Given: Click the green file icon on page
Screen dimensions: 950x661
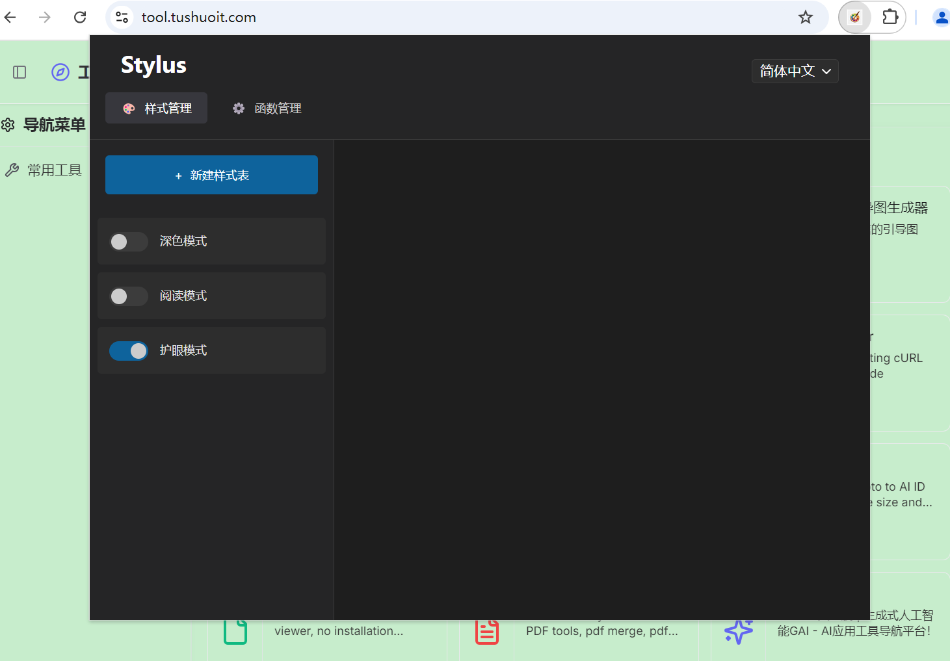Looking at the screenshot, I should click(x=235, y=632).
